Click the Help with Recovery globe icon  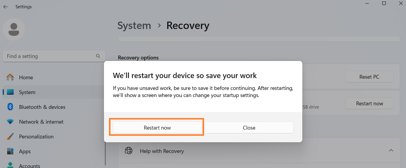128,151
